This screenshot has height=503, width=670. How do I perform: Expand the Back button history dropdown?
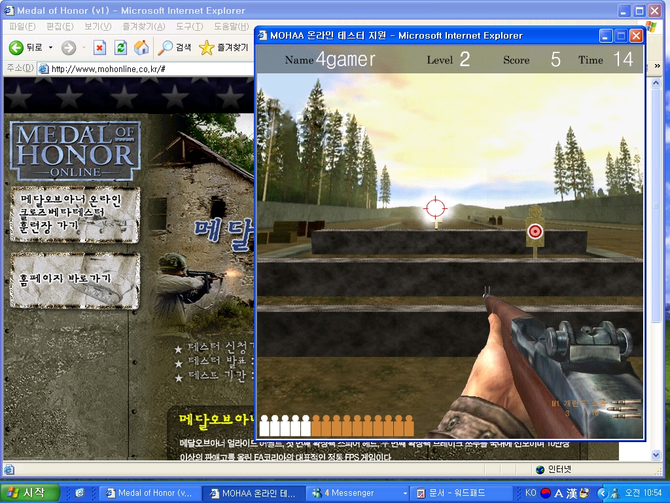(50, 48)
